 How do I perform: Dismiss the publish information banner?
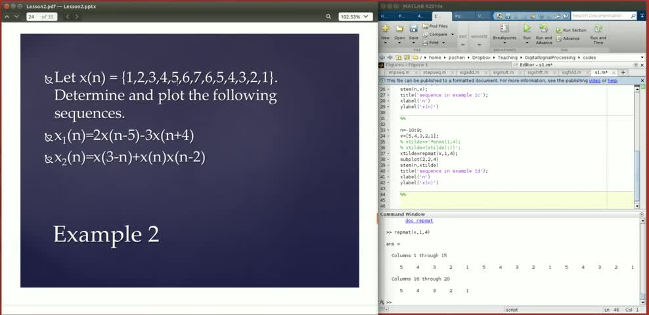click(642, 81)
